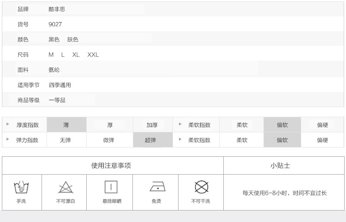This screenshot has height=222, width=346.
Task: Click item number 9027
Action: [x=55, y=24]
